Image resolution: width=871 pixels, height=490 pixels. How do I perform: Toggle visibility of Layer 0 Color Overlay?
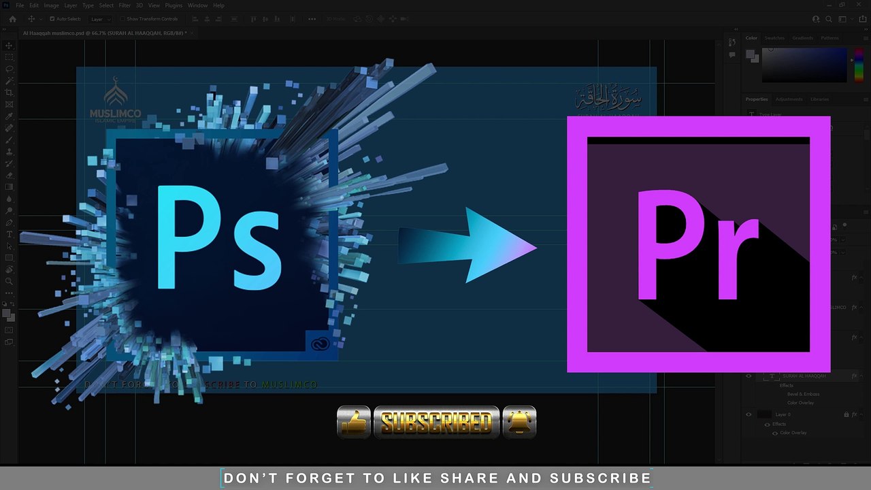pos(775,433)
